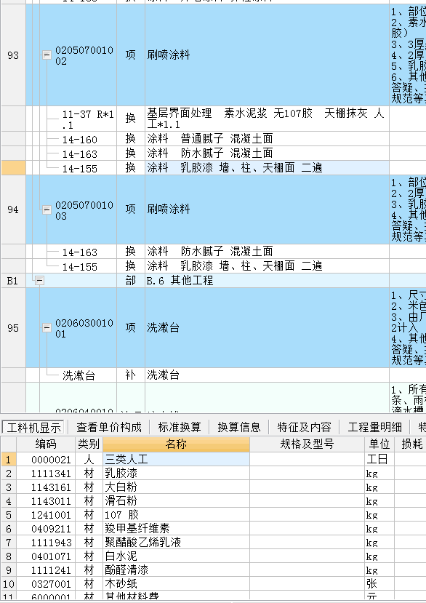
Task: Select 107 胶 material row
Action: [176, 514]
